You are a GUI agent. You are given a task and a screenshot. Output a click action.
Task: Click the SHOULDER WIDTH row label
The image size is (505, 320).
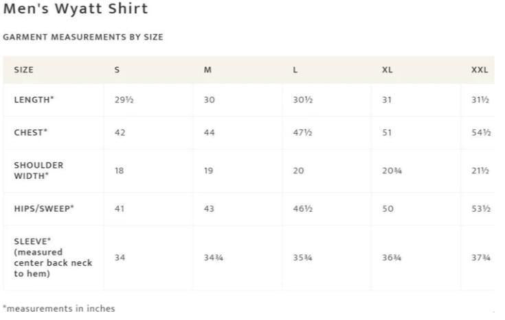click(38, 171)
